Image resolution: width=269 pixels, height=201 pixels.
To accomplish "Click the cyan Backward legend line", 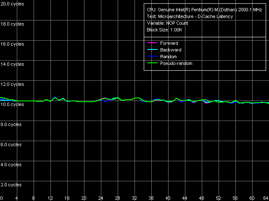I will [x=151, y=50].
